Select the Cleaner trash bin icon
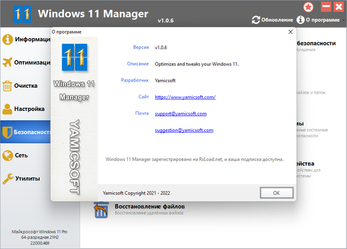The height and width of the screenshot is (249, 347). (x=7, y=86)
